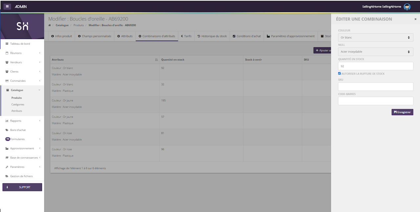Click the Support button
Viewport: 420px width, 212px height.
click(22, 187)
